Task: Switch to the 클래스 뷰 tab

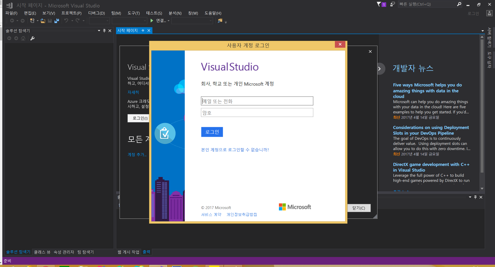Action: 42,252
